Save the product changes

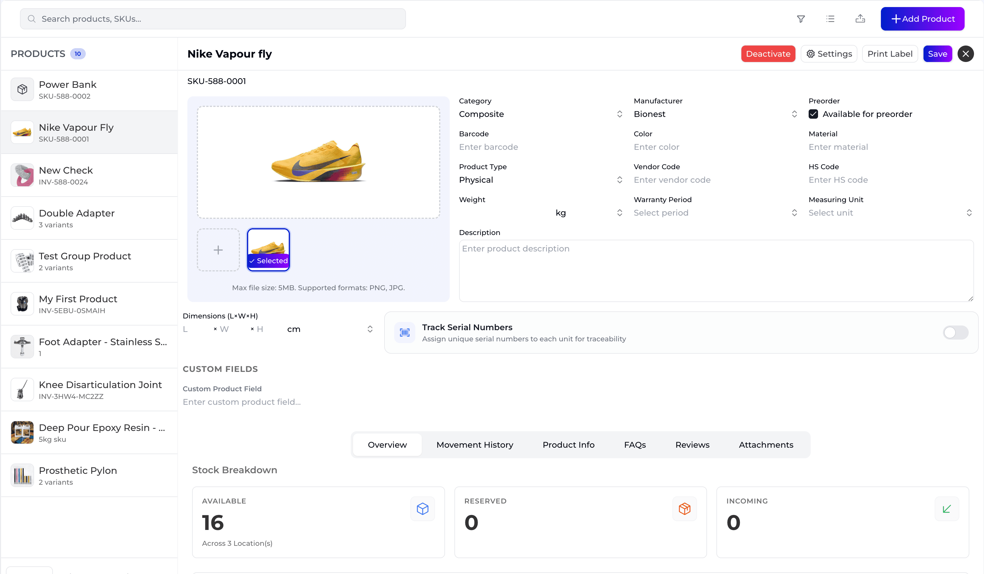[938, 54]
